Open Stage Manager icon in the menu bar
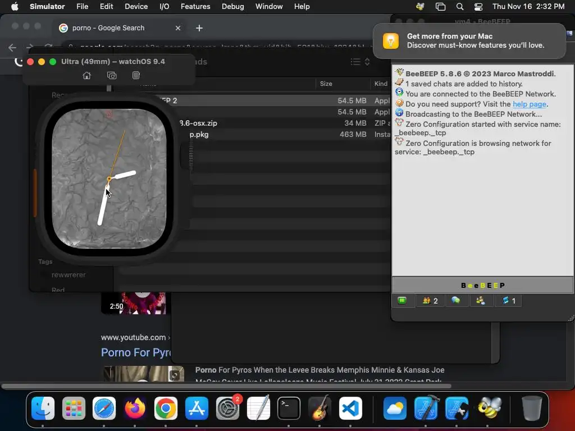Image resolution: width=575 pixels, height=431 pixels. [x=440, y=6]
